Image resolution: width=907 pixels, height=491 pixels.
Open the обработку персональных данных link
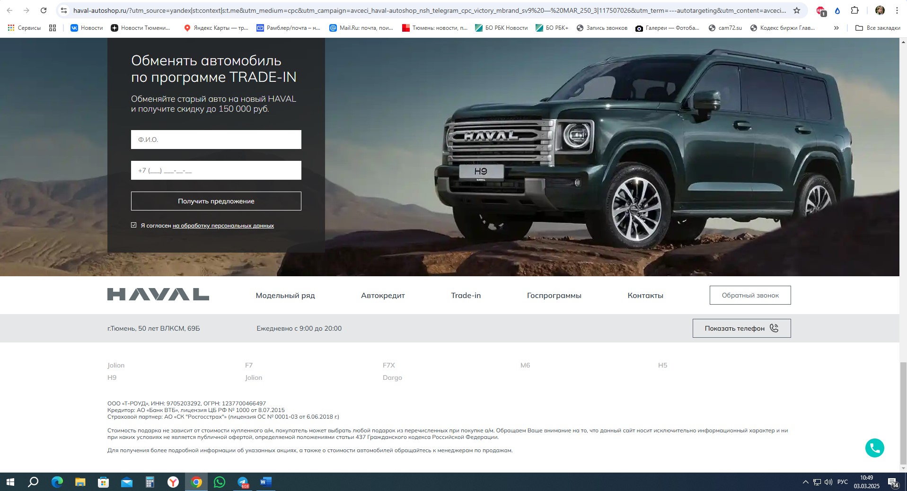223,226
